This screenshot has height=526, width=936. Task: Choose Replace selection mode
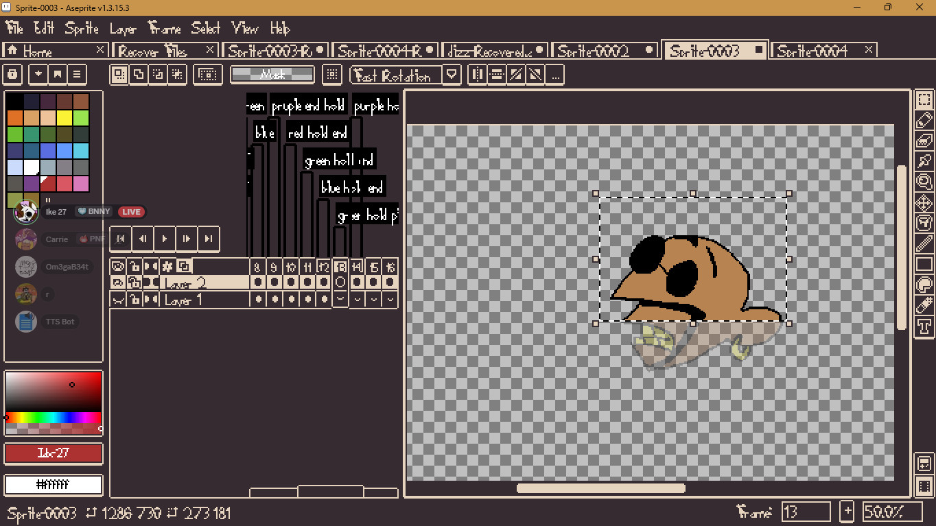pyautogui.click(x=119, y=74)
